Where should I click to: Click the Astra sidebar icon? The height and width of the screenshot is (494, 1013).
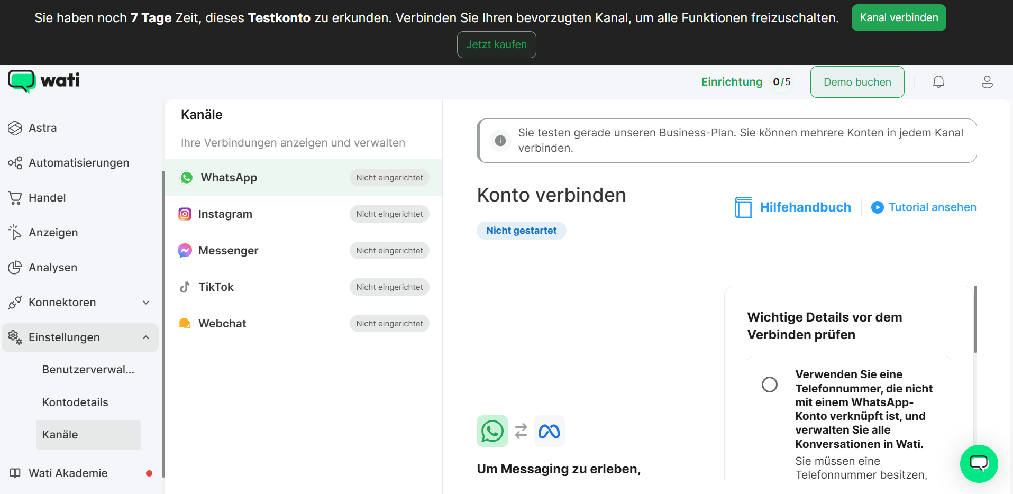point(15,128)
